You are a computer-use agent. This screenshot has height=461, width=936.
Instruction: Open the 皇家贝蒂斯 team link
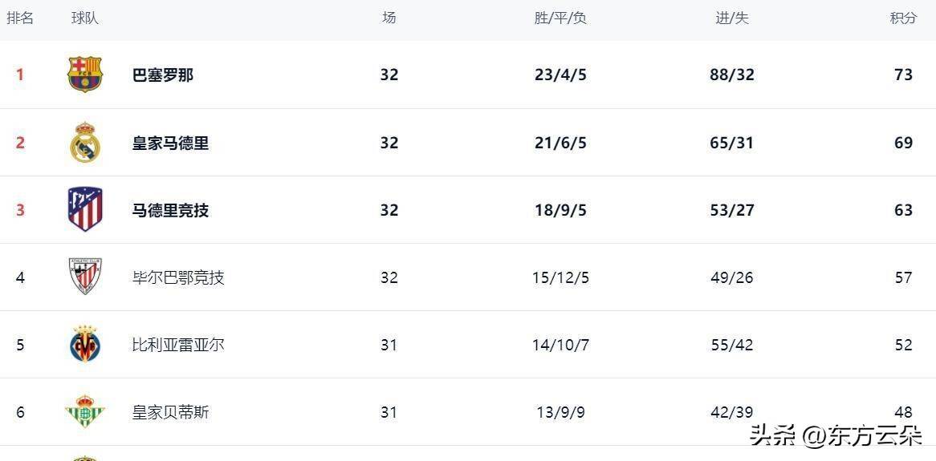tap(170, 412)
